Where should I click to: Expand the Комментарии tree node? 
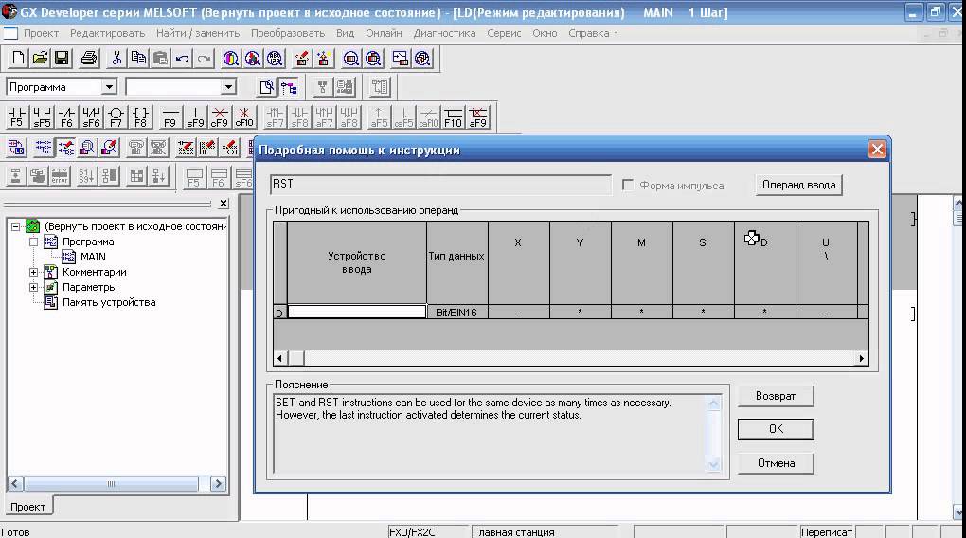34,272
